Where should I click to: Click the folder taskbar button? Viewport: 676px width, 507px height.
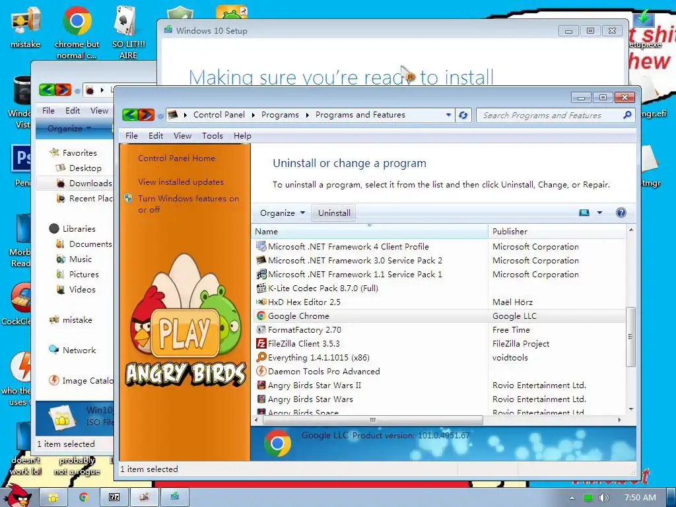pyautogui.click(x=53, y=497)
